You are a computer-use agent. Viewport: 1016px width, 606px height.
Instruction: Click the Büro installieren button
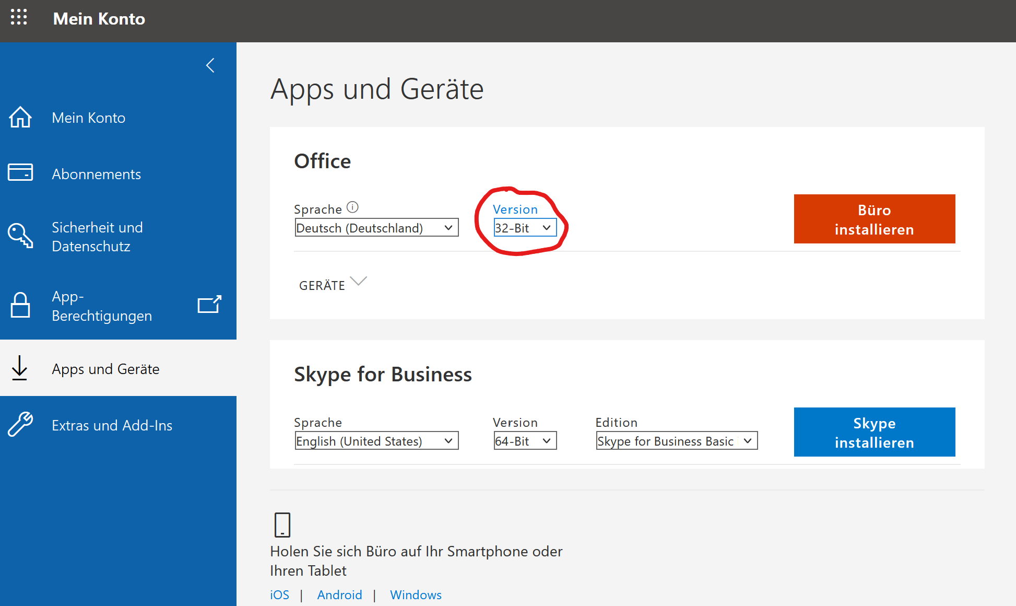(x=875, y=219)
